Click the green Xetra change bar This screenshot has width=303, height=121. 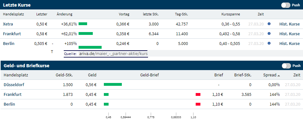click(x=83, y=24)
